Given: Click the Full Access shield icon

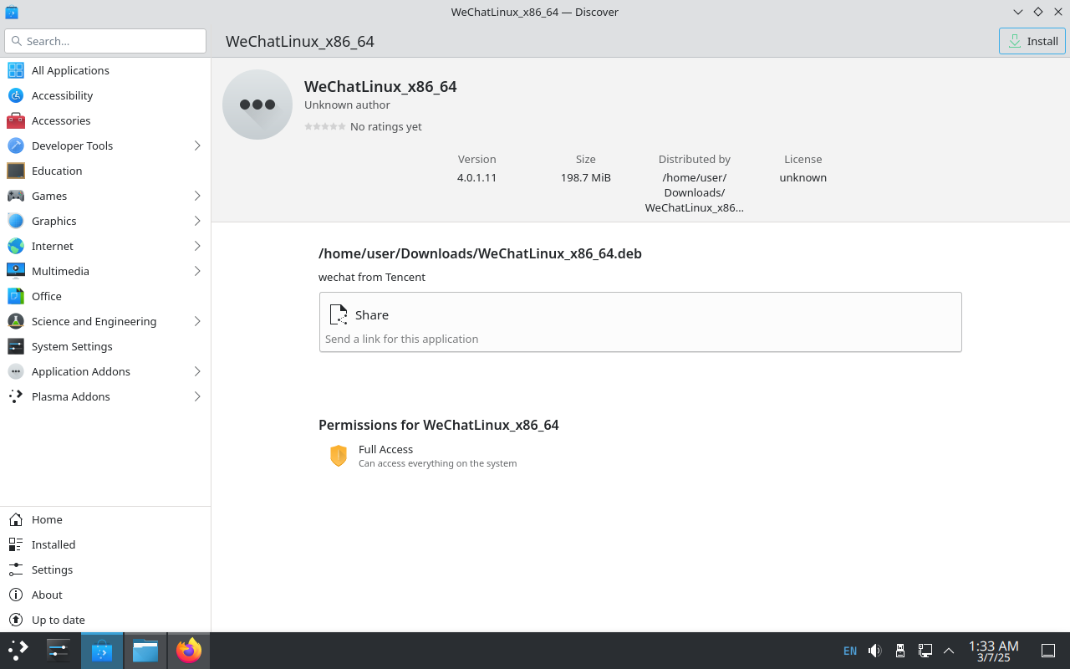Looking at the screenshot, I should pos(339,456).
